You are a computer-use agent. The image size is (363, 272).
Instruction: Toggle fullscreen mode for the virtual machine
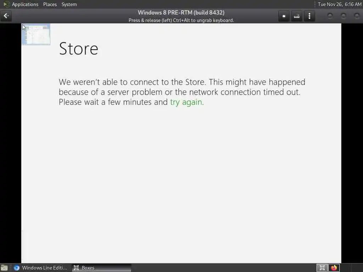tap(284, 16)
